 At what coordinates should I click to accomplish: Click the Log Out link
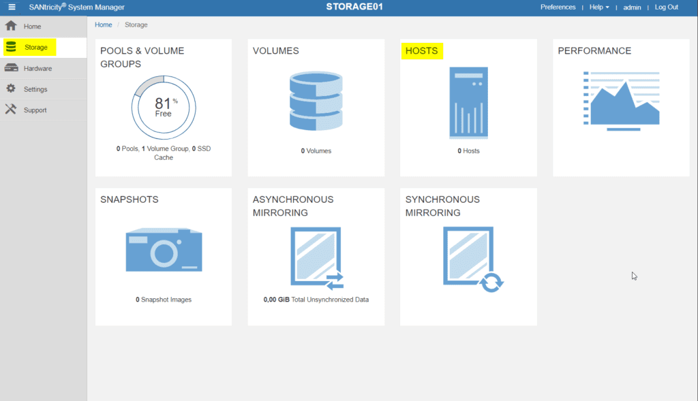pyautogui.click(x=666, y=7)
